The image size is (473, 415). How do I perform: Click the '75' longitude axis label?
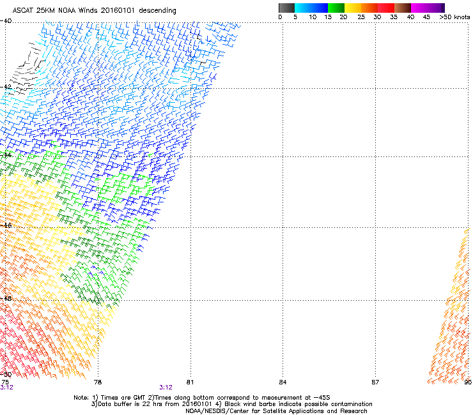click(x=5, y=382)
